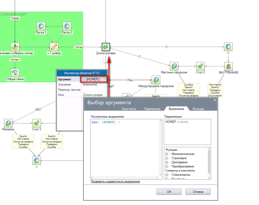Click the Отмена button
This screenshot has height=205, width=259.
tap(198, 192)
